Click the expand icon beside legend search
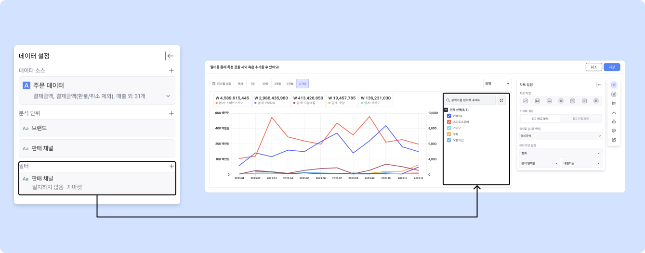Screen dimensions: 645x253 click(501, 100)
